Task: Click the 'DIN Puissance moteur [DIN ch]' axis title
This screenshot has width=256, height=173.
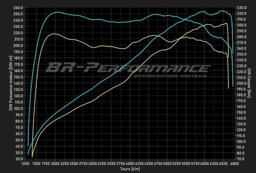Action: pyautogui.click(x=10, y=83)
